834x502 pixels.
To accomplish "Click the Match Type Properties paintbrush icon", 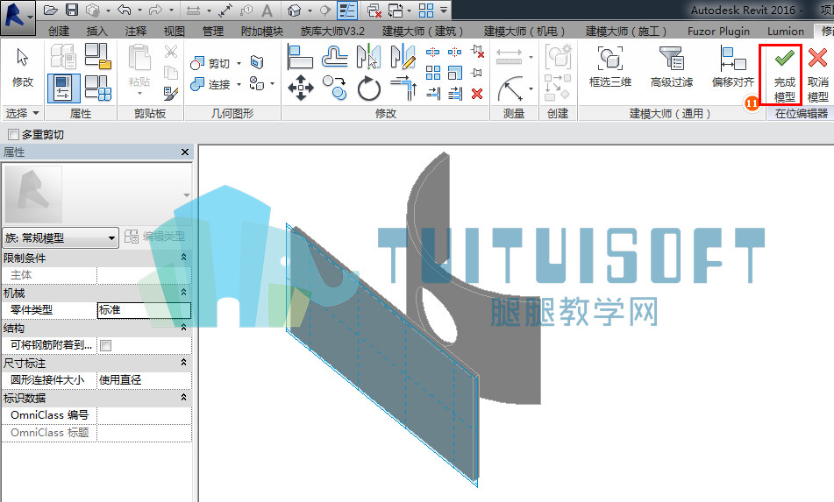I will pyautogui.click(x=171, y=94).
